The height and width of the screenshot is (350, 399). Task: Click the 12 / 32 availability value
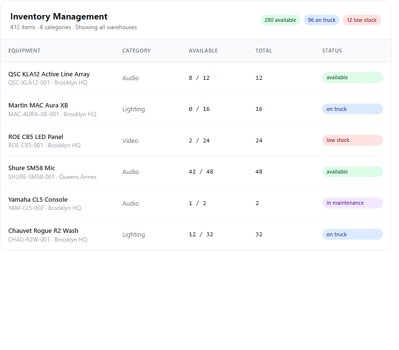click(201, 234)
